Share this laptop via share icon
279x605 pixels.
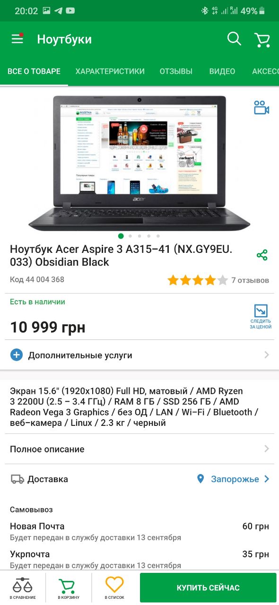262,255
